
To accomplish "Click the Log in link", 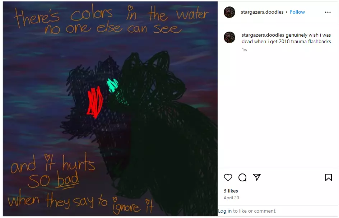I will [x=225, y=211].
